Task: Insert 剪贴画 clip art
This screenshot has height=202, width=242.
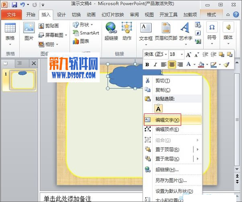Action: (x=49, y=26)
